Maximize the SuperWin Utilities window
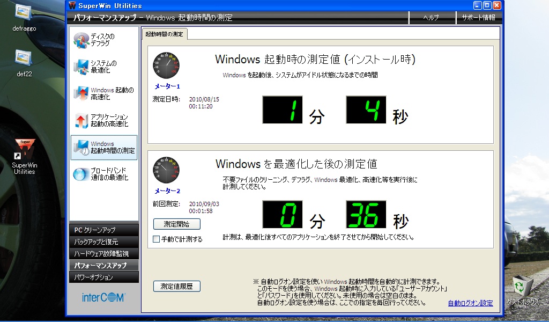This screenshot has height=322, width=549. point(487,5)
